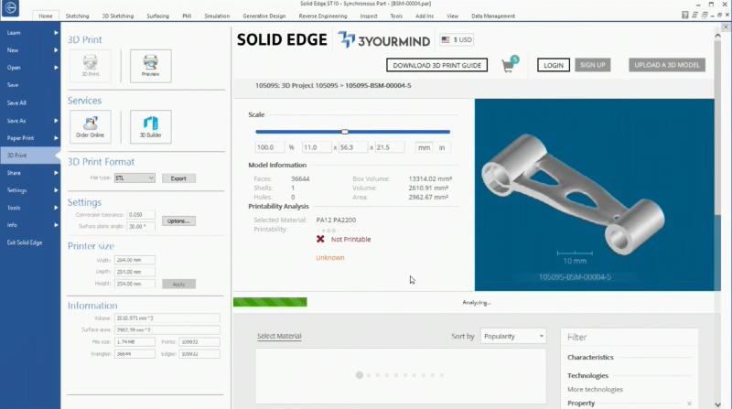Click Download 3D Print Guide
The width and height of the screenshot is (732, 409).
coord(436,65)
